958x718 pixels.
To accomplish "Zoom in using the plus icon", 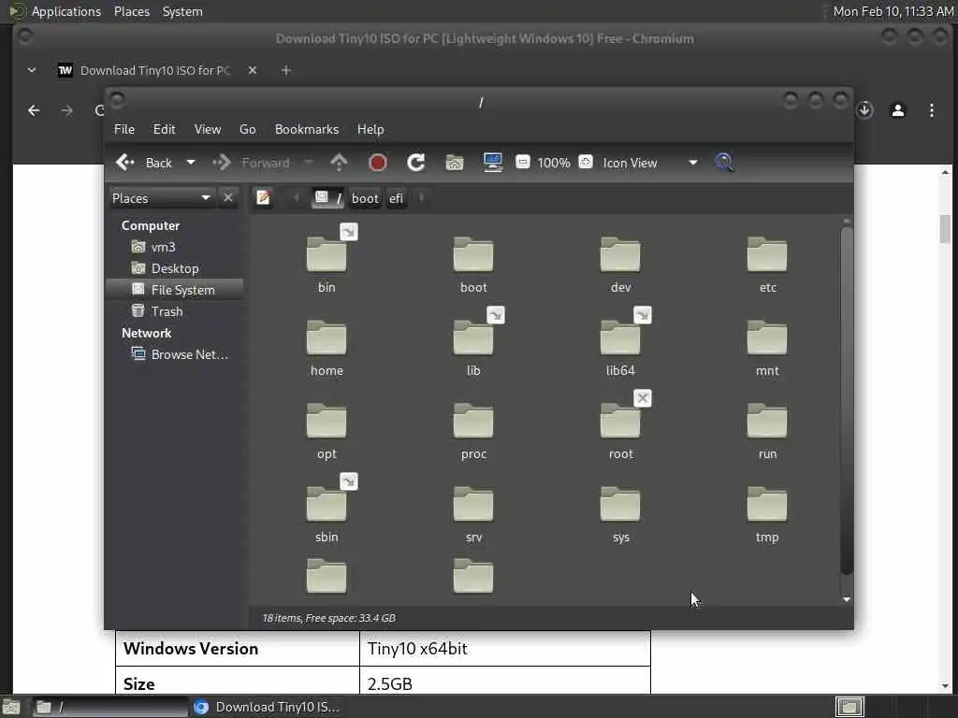I will tap(586, 162).
